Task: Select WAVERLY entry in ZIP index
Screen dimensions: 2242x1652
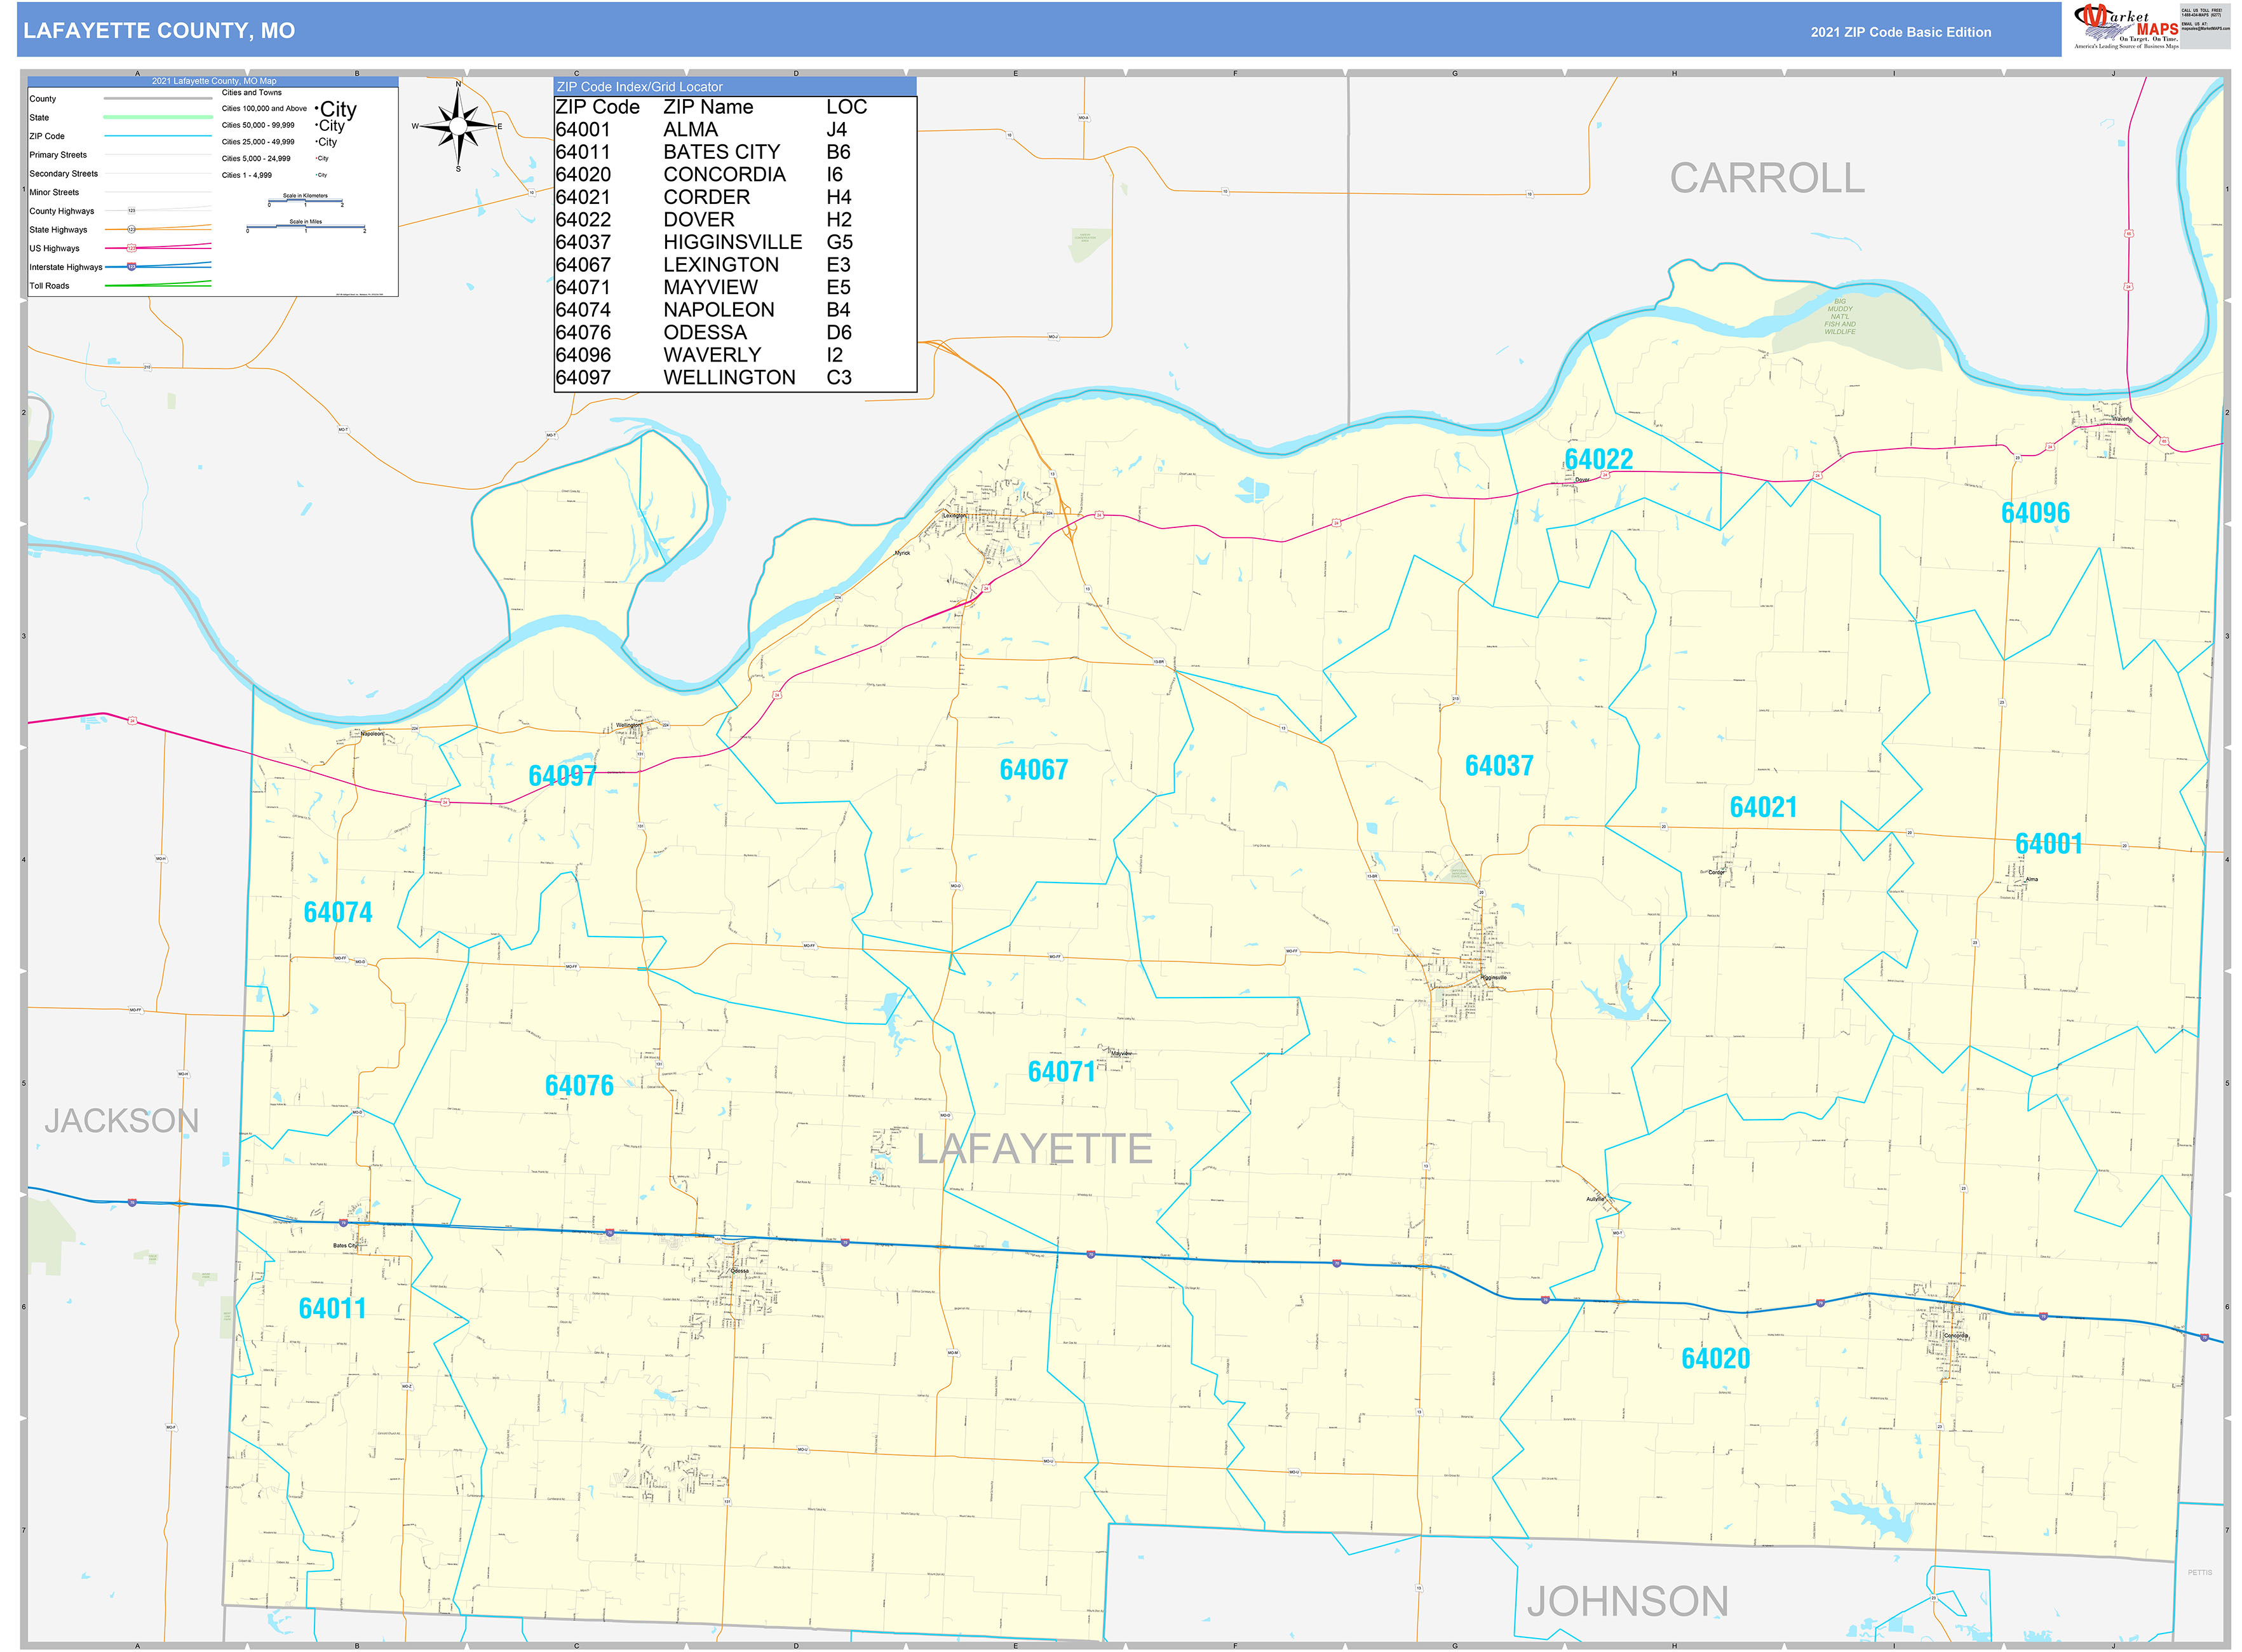Action: [711, 354]
